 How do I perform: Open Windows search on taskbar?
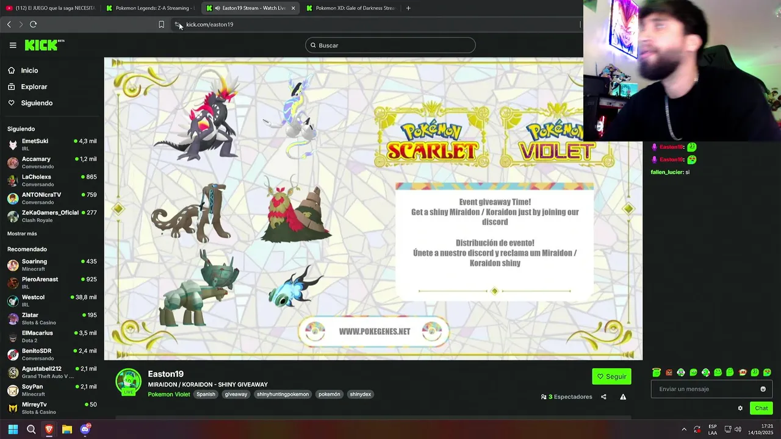[x=31, y=429]
